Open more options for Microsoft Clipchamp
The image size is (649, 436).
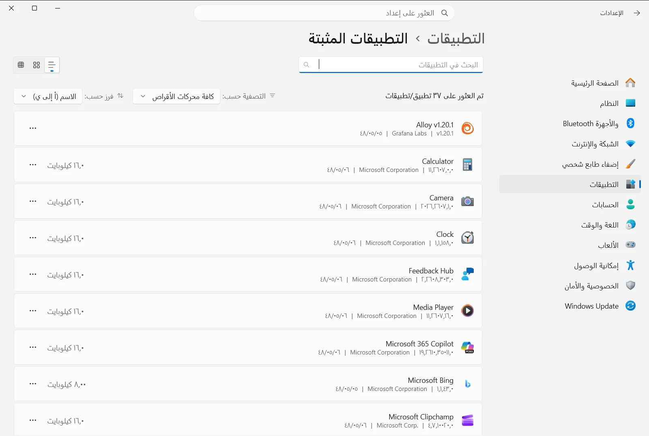[x=33, y=420]
